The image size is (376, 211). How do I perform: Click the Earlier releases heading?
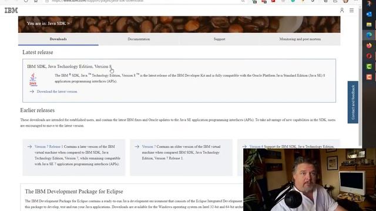tap(38, 110)
